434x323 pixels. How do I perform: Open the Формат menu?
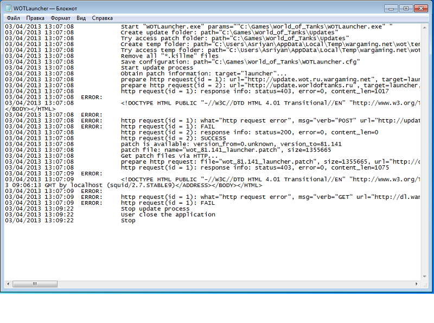coord(61,18)
